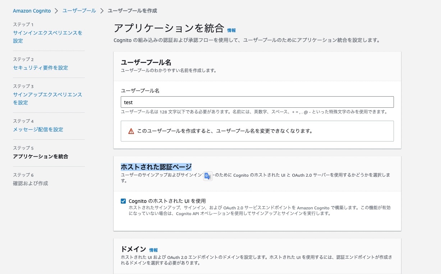Click Cognito のホストされた UI を使用 label
The width and height of the screenshot is (441, 274).
pyautogui.click(x=167, y=201)
